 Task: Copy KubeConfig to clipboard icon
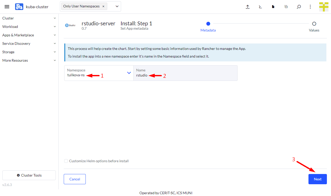(x=286, y=7)
